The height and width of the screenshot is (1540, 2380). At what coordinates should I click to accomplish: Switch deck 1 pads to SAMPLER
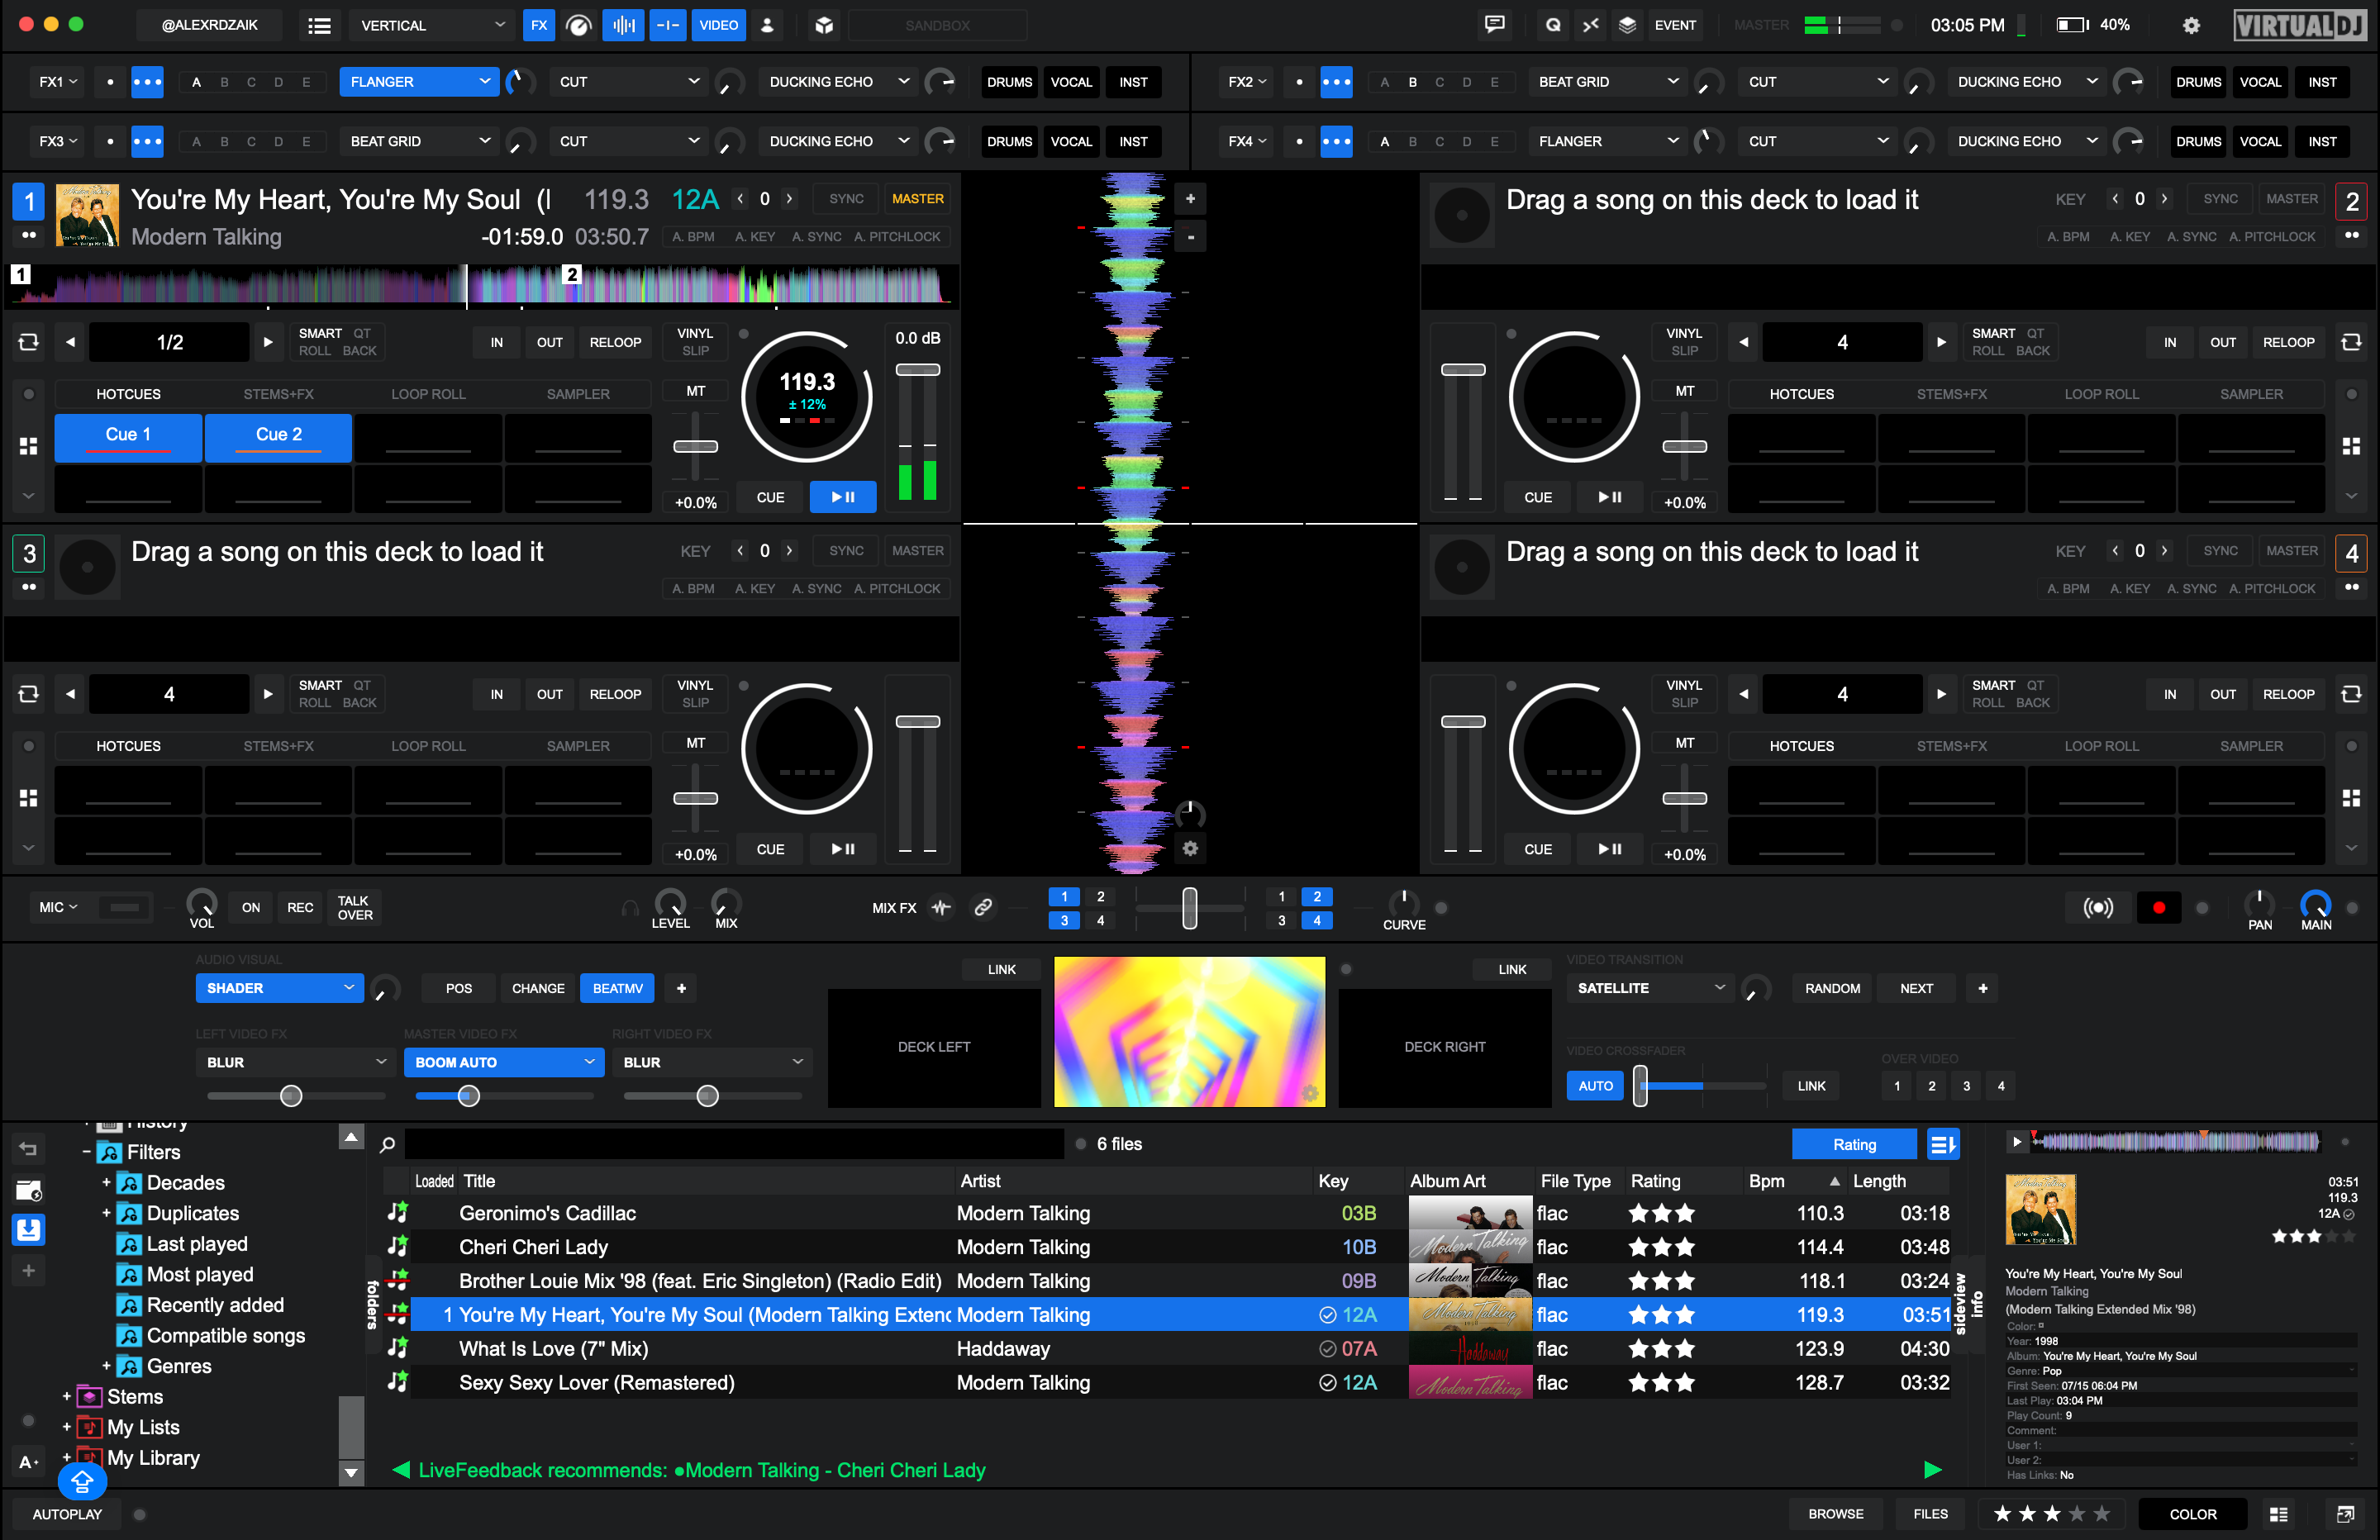point(578,394)
